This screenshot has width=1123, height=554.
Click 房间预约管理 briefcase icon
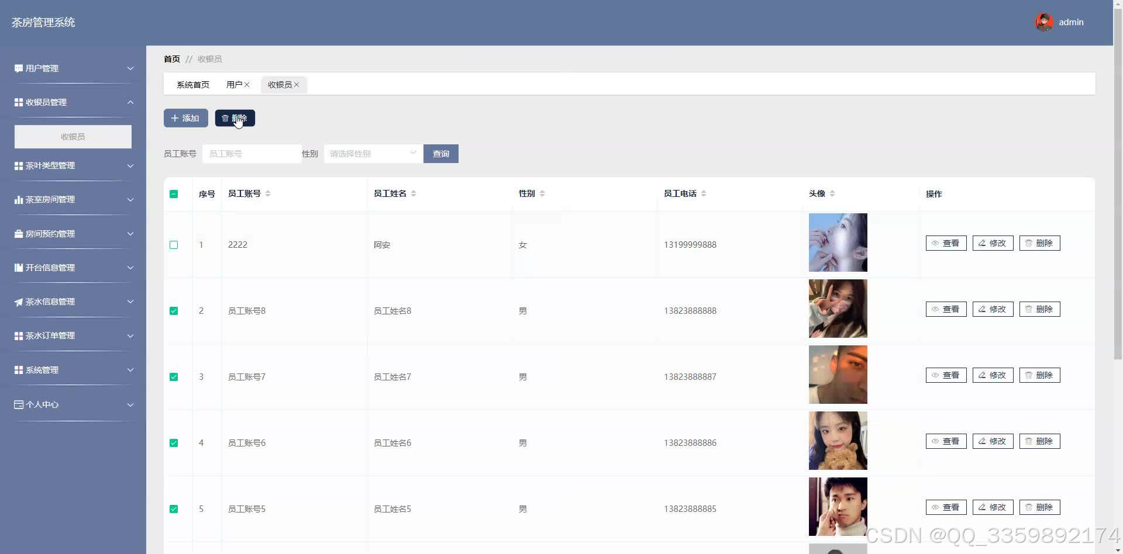coord(19,234)
